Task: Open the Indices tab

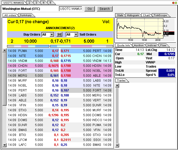Action: click(152, 45)
